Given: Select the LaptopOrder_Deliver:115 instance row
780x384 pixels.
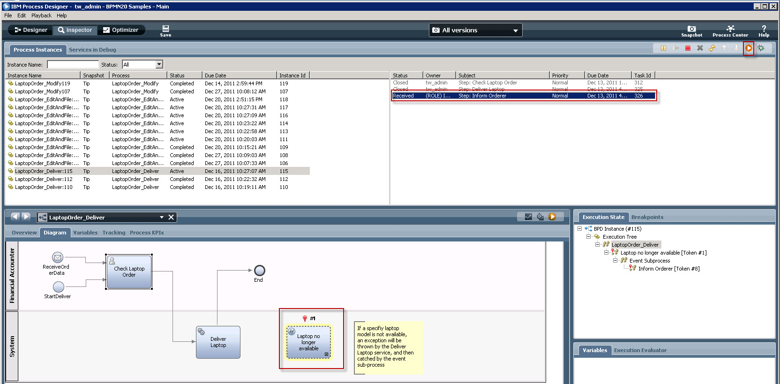Looking at the screenshot, I should (x=158, y=171).
